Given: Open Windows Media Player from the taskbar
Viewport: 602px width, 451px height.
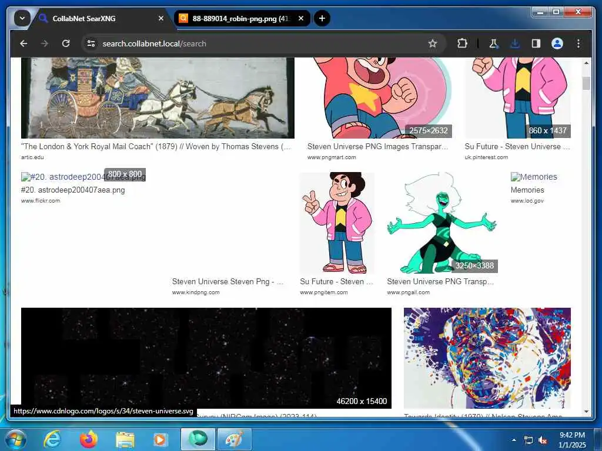Looking at the screenshot, I should coord(160,439).
